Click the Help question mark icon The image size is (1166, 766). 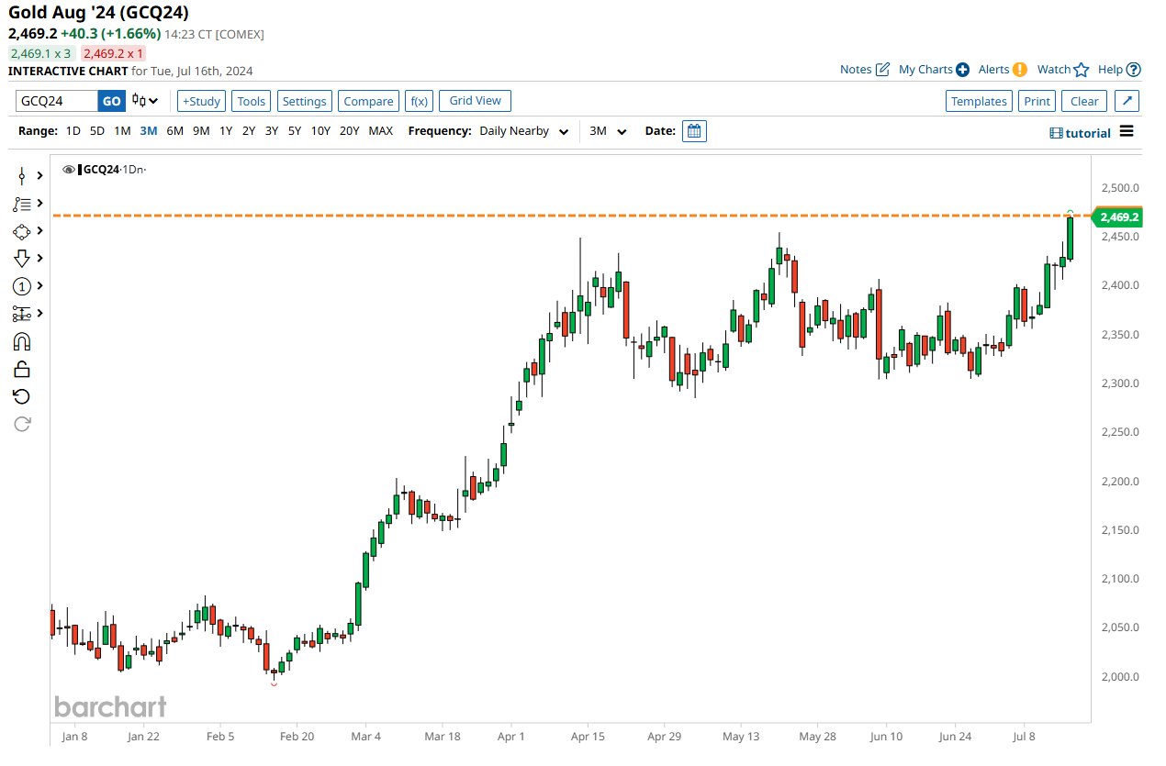point(1134,70)
